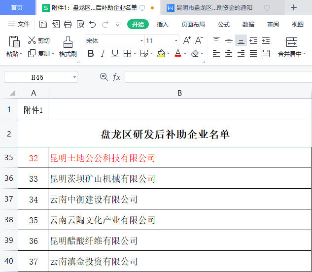
Task: Toggle Bold formatting
Action: pos(91,53)
